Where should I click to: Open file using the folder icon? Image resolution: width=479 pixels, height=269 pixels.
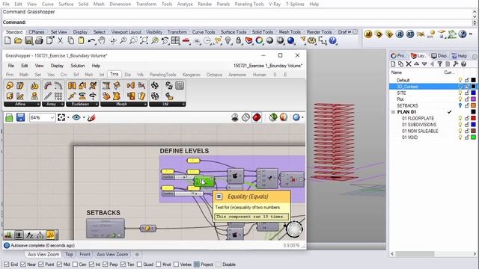pos(18,40)
